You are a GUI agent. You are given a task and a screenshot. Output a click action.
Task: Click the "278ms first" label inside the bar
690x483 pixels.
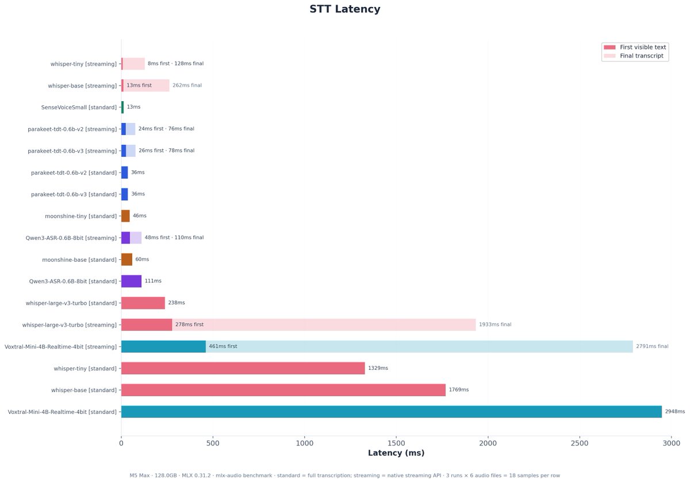189,324
